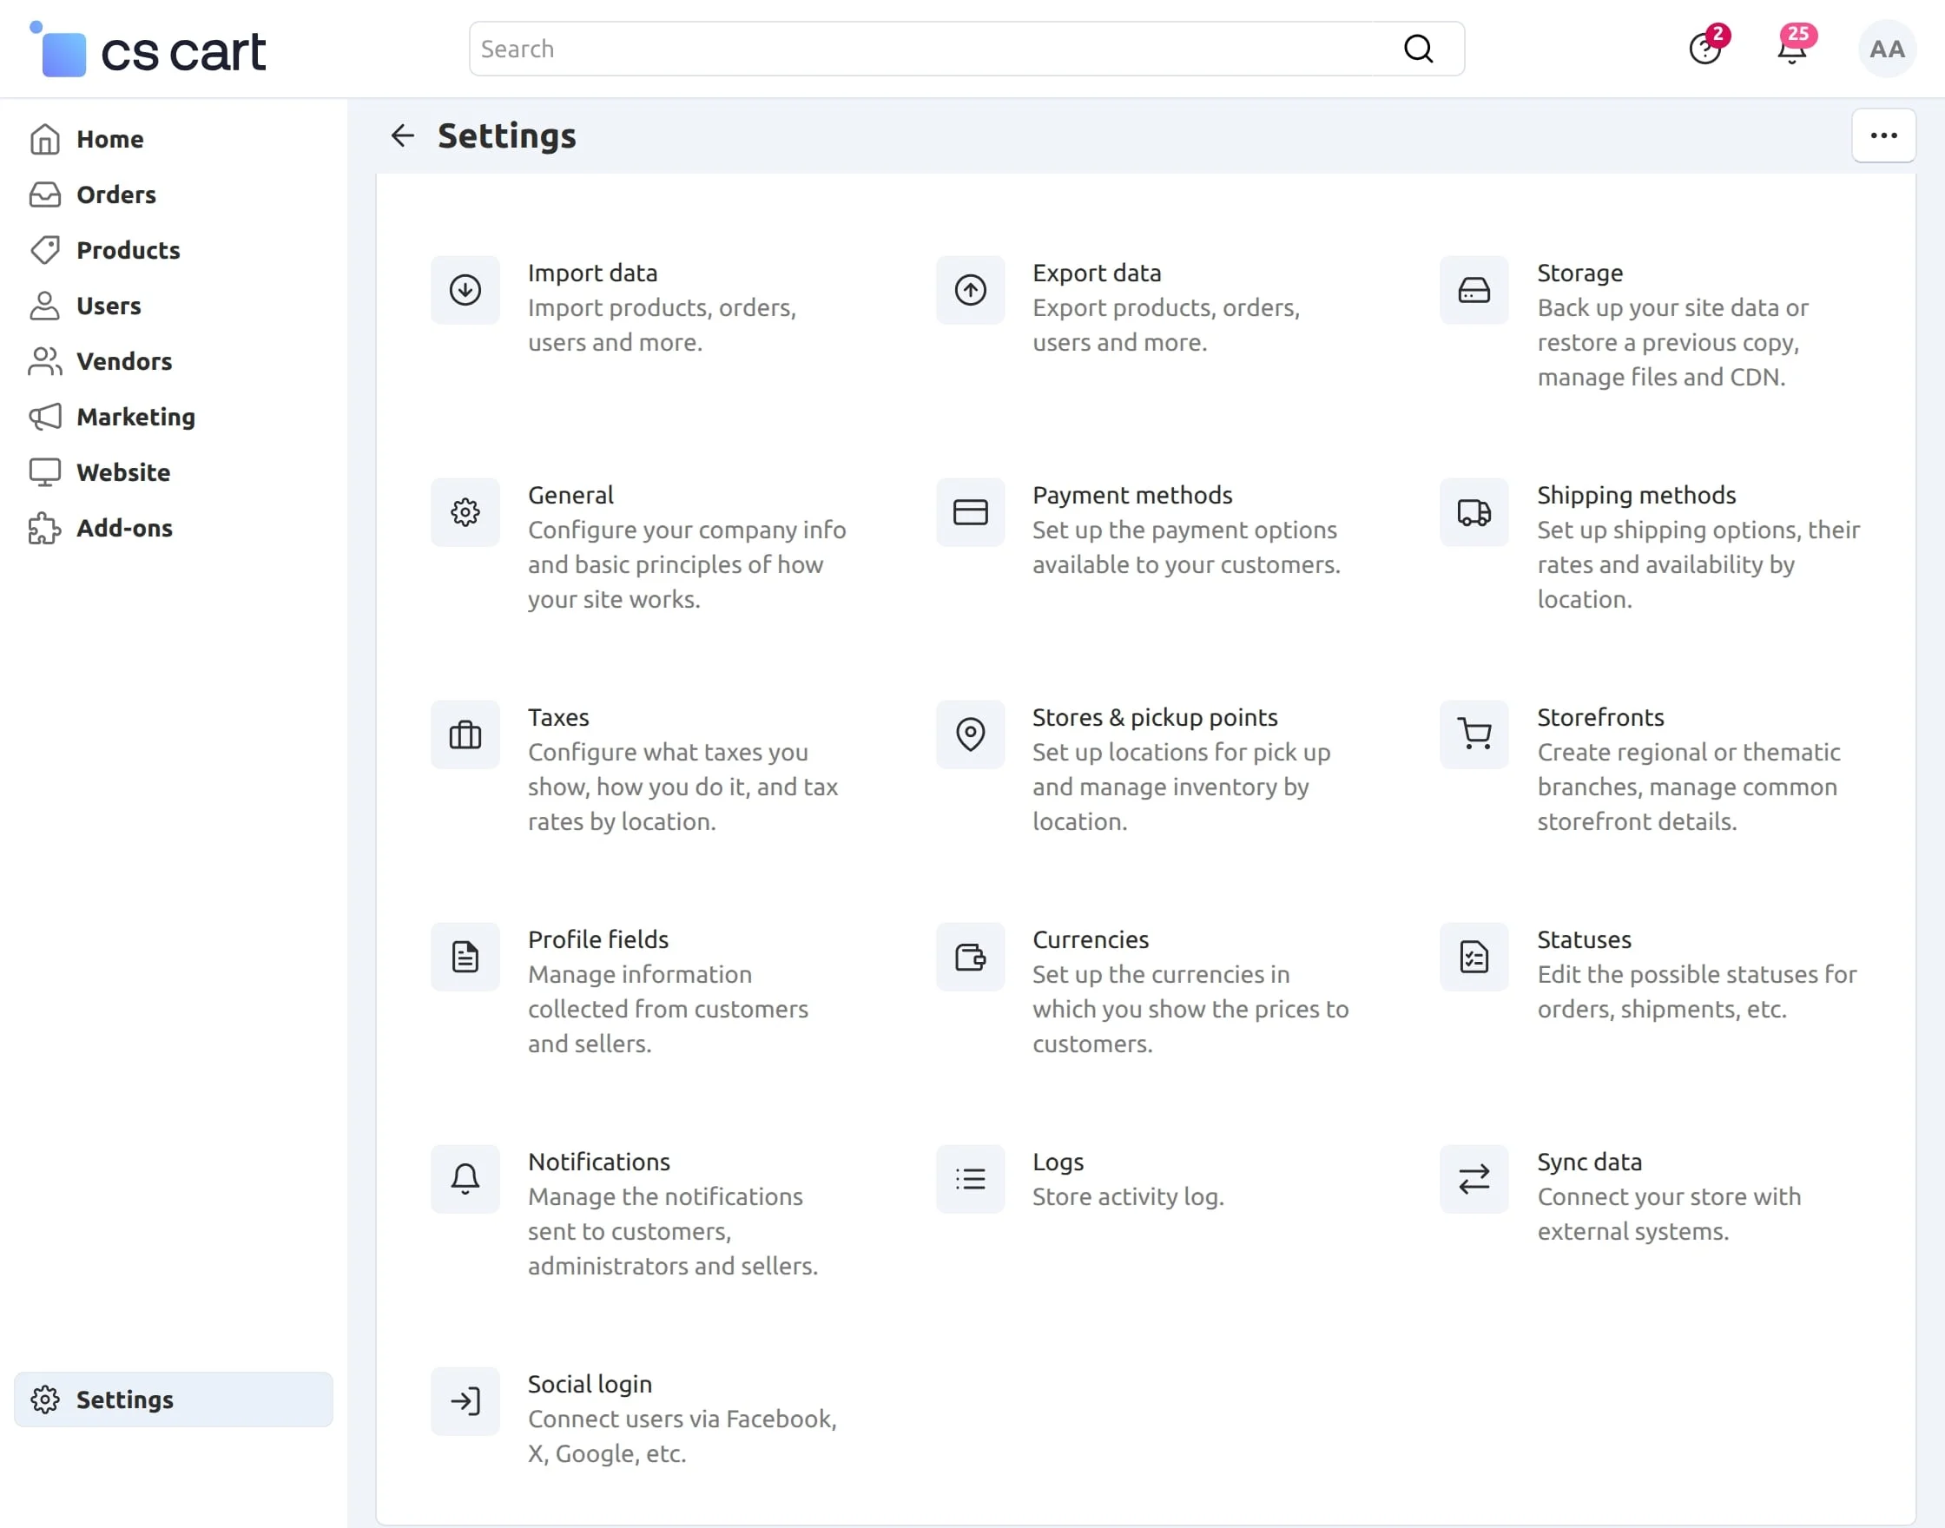1945x1528 pixels.
Task: Open Storage via its drive icon
Action: click(x=1474, y=290)
